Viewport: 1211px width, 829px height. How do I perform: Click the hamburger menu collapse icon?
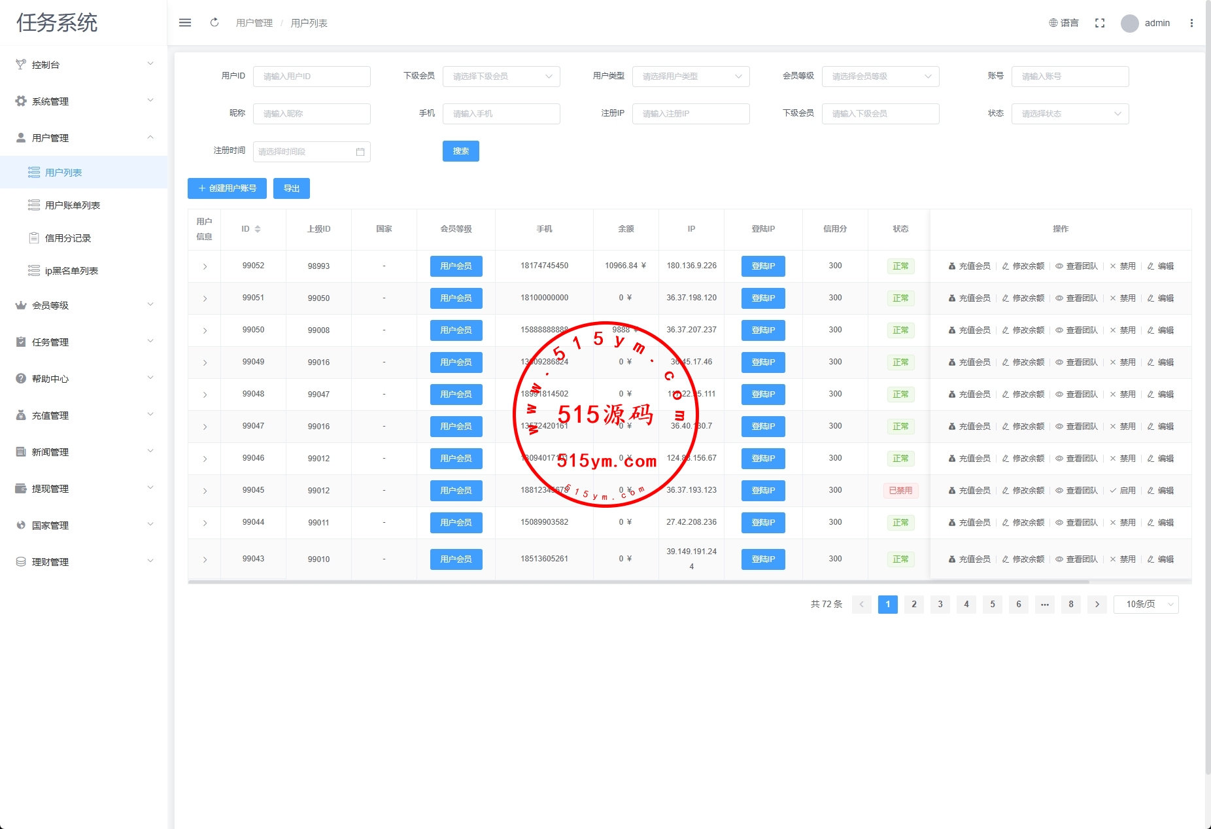185,23
